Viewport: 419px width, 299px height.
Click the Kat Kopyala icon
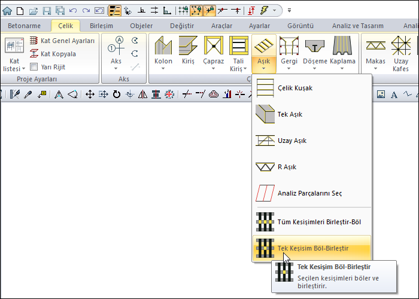(x=35, y=54)
